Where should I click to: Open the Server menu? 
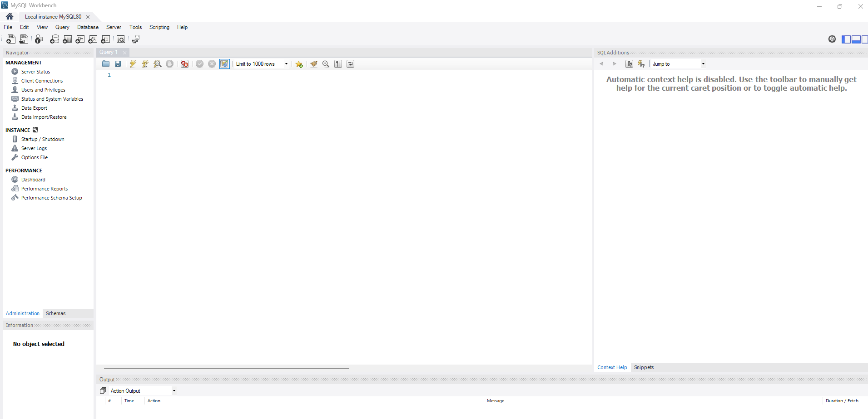point(114,27)
